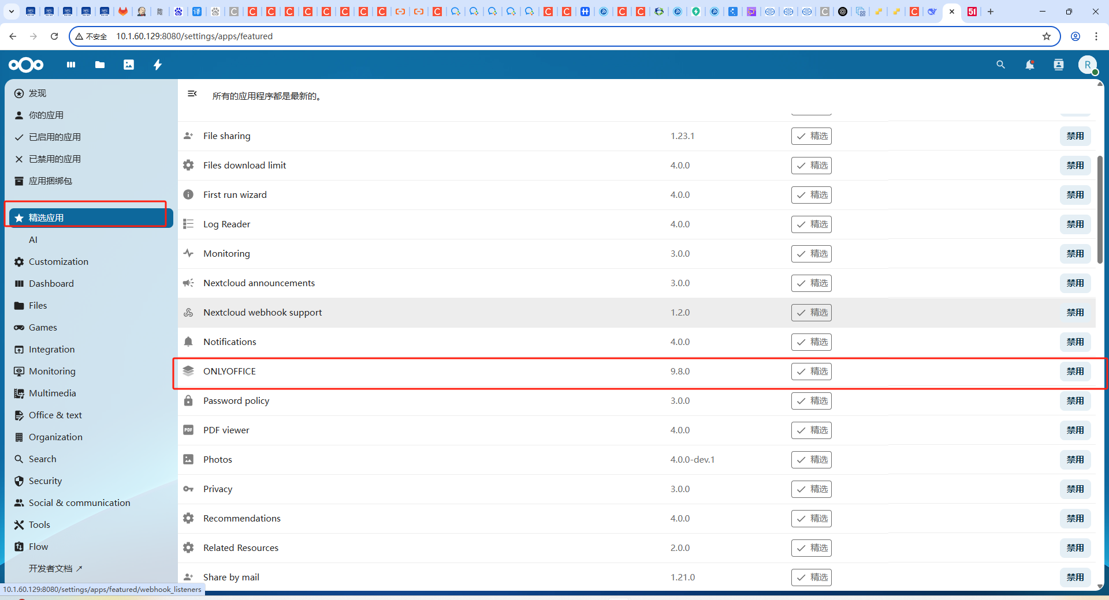Toggle the 精选 filter on File sharing row
1109x600 pixels.
[811, 136]
